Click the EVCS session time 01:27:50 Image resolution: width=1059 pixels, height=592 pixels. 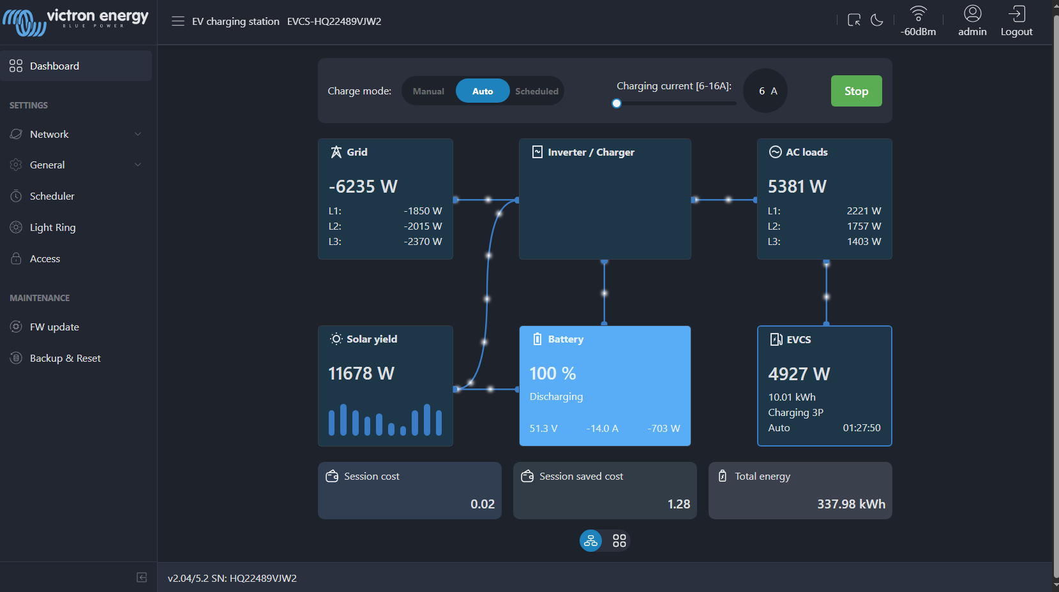click(862, 428)
